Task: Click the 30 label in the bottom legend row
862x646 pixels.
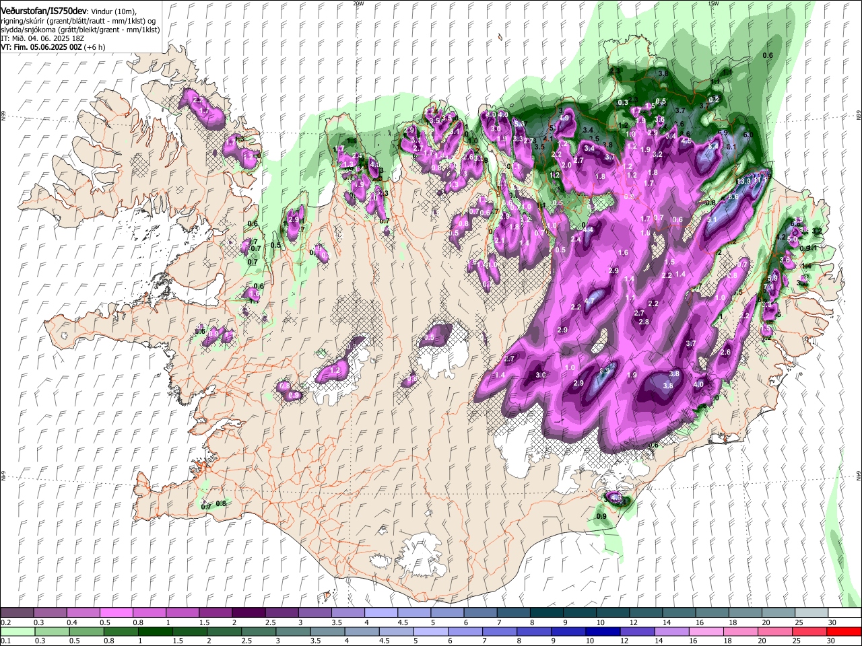Action: (832, 640)
